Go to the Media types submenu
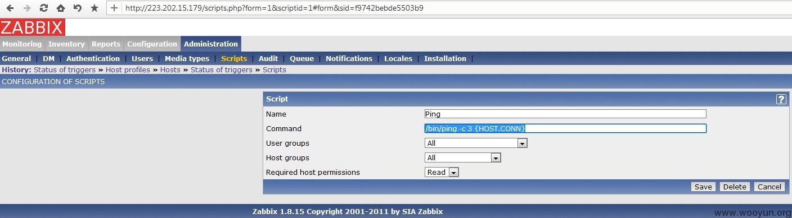The image size is (792, 218). pos(187,58)
